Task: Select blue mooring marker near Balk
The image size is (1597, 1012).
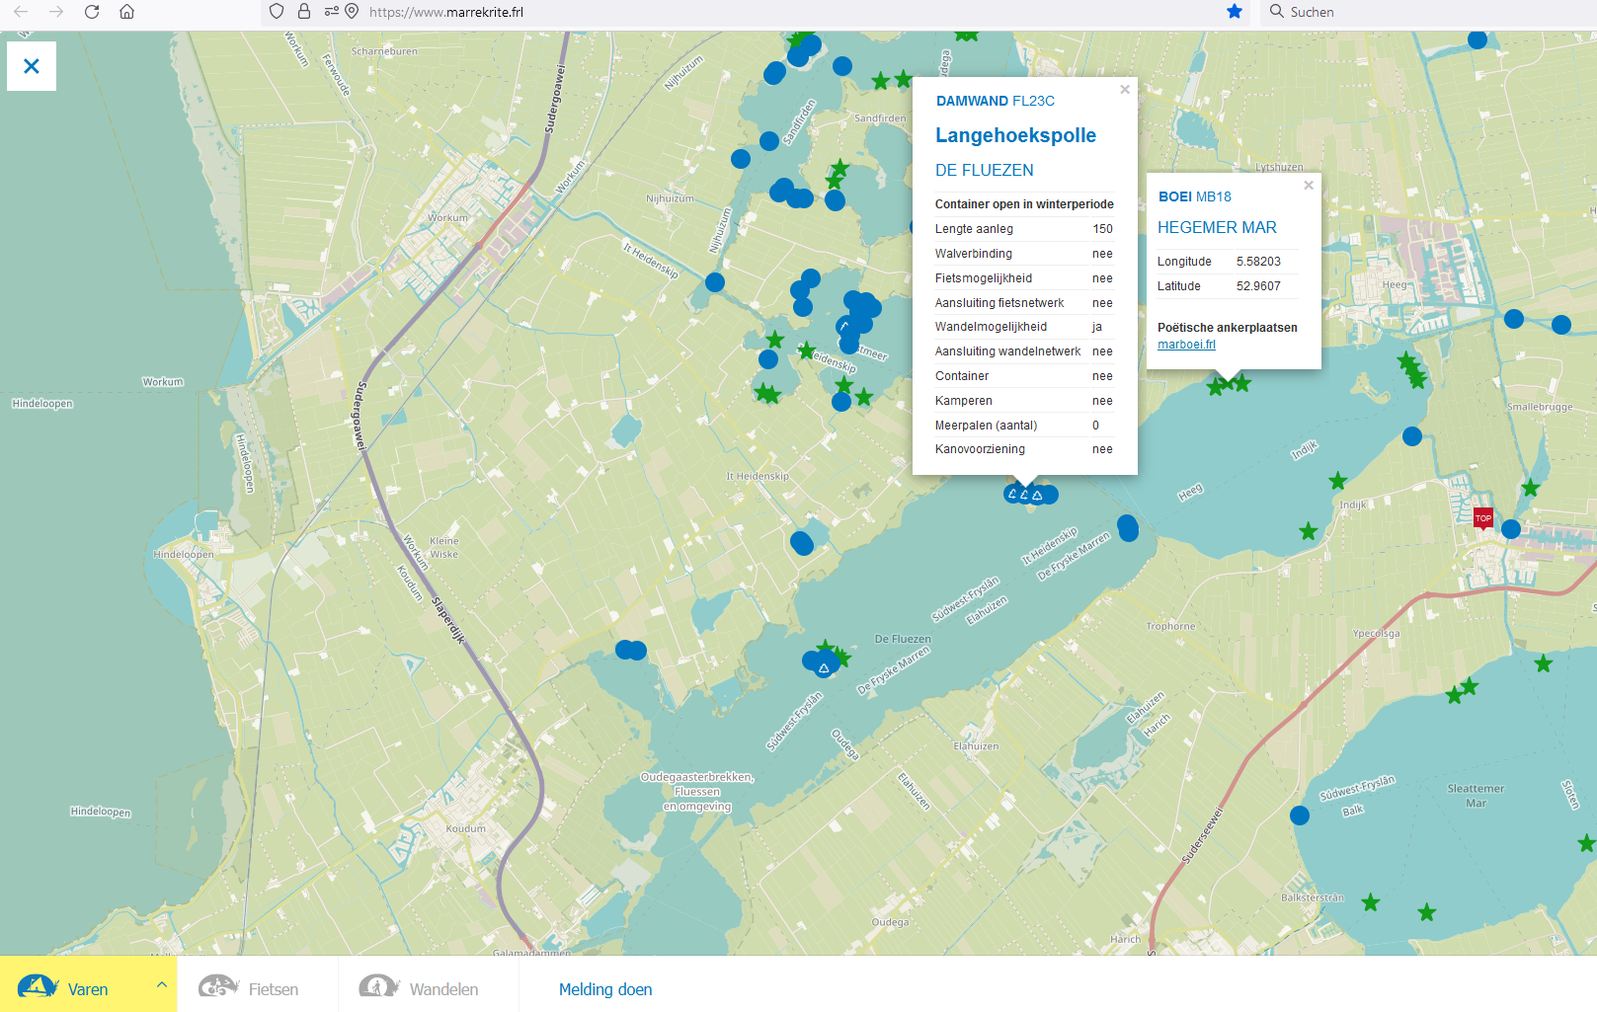Action: pyautogui.click(x=1300, y=816)
